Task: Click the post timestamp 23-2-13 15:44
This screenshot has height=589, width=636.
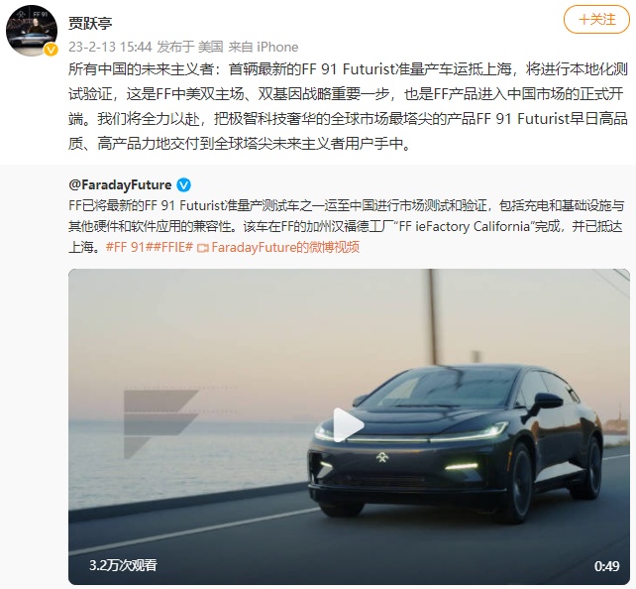Action: [110, 47]
